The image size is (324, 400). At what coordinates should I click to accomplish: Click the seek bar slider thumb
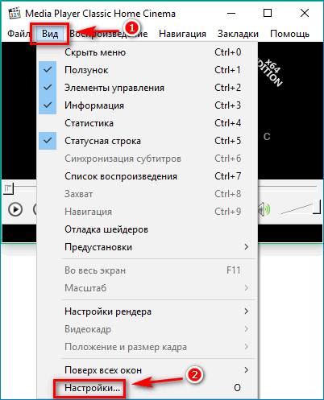[x=9, y=189]
